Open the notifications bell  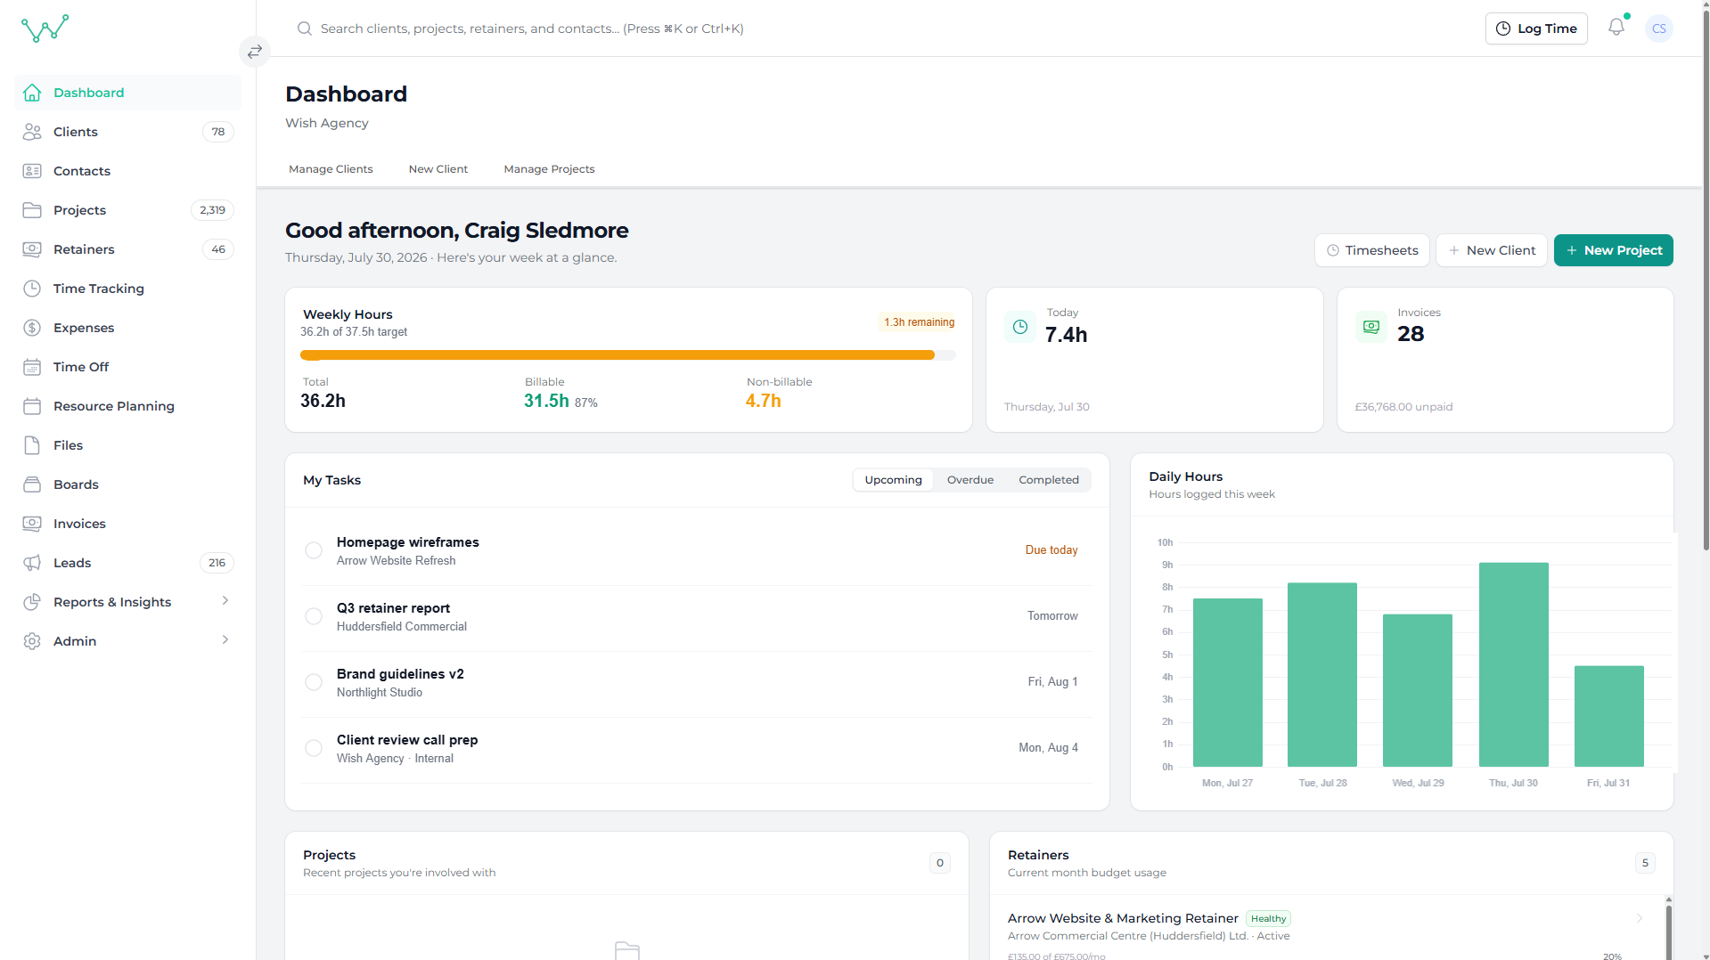[x=1616, y=28]
